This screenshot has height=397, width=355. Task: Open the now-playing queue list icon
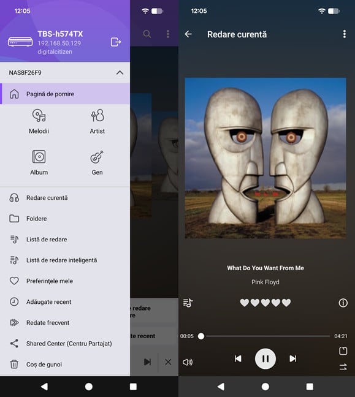coord(188,303)
